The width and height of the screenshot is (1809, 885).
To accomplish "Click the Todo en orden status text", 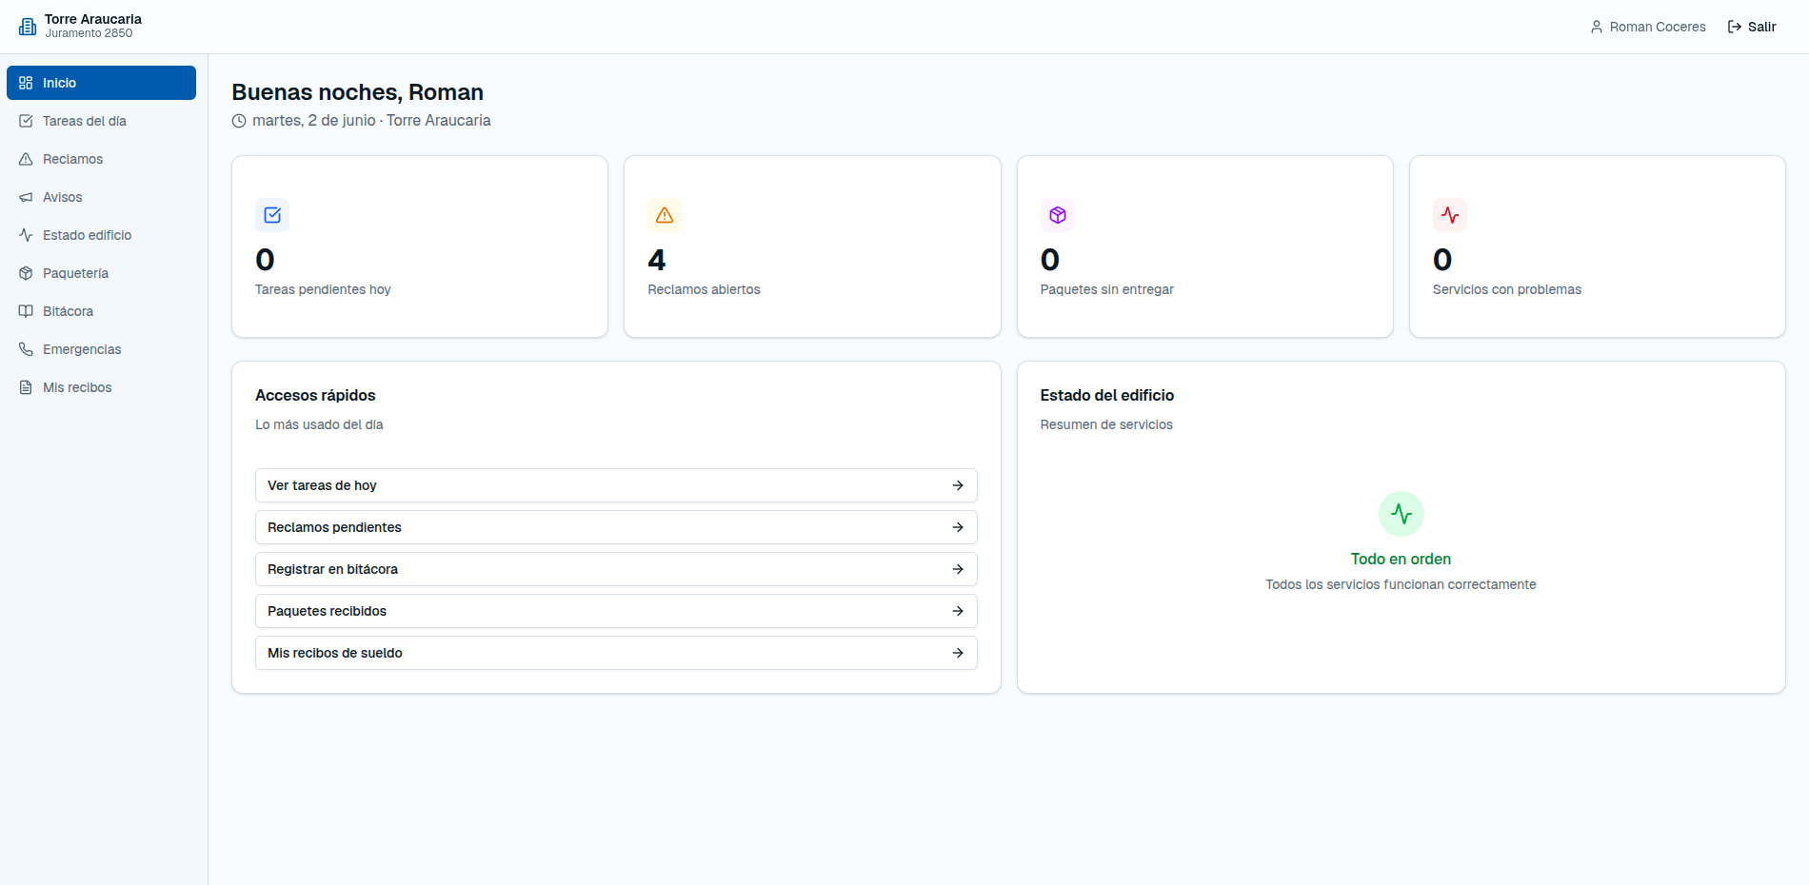I will coord(1401,559).
